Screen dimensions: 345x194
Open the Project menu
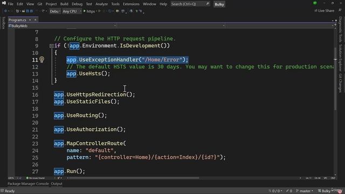51,4
